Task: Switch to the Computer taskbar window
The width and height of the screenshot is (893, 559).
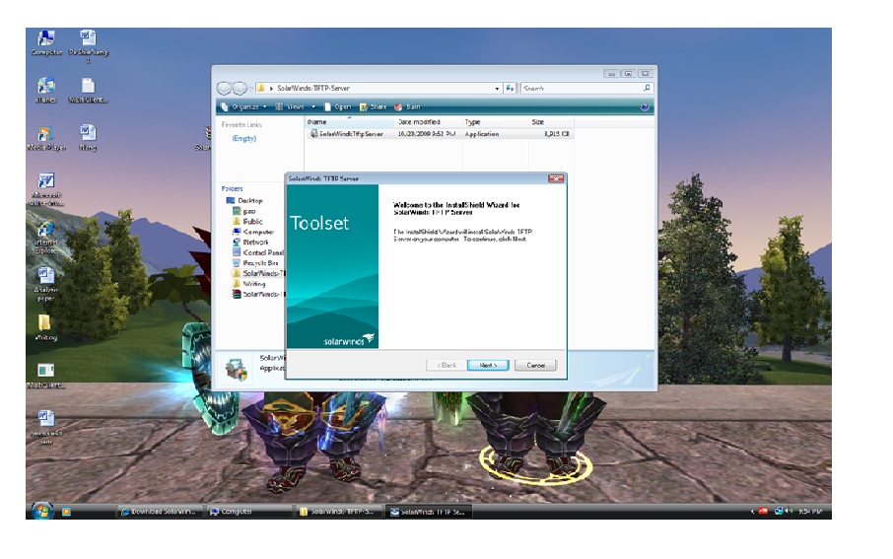Action: pos(247,512)
